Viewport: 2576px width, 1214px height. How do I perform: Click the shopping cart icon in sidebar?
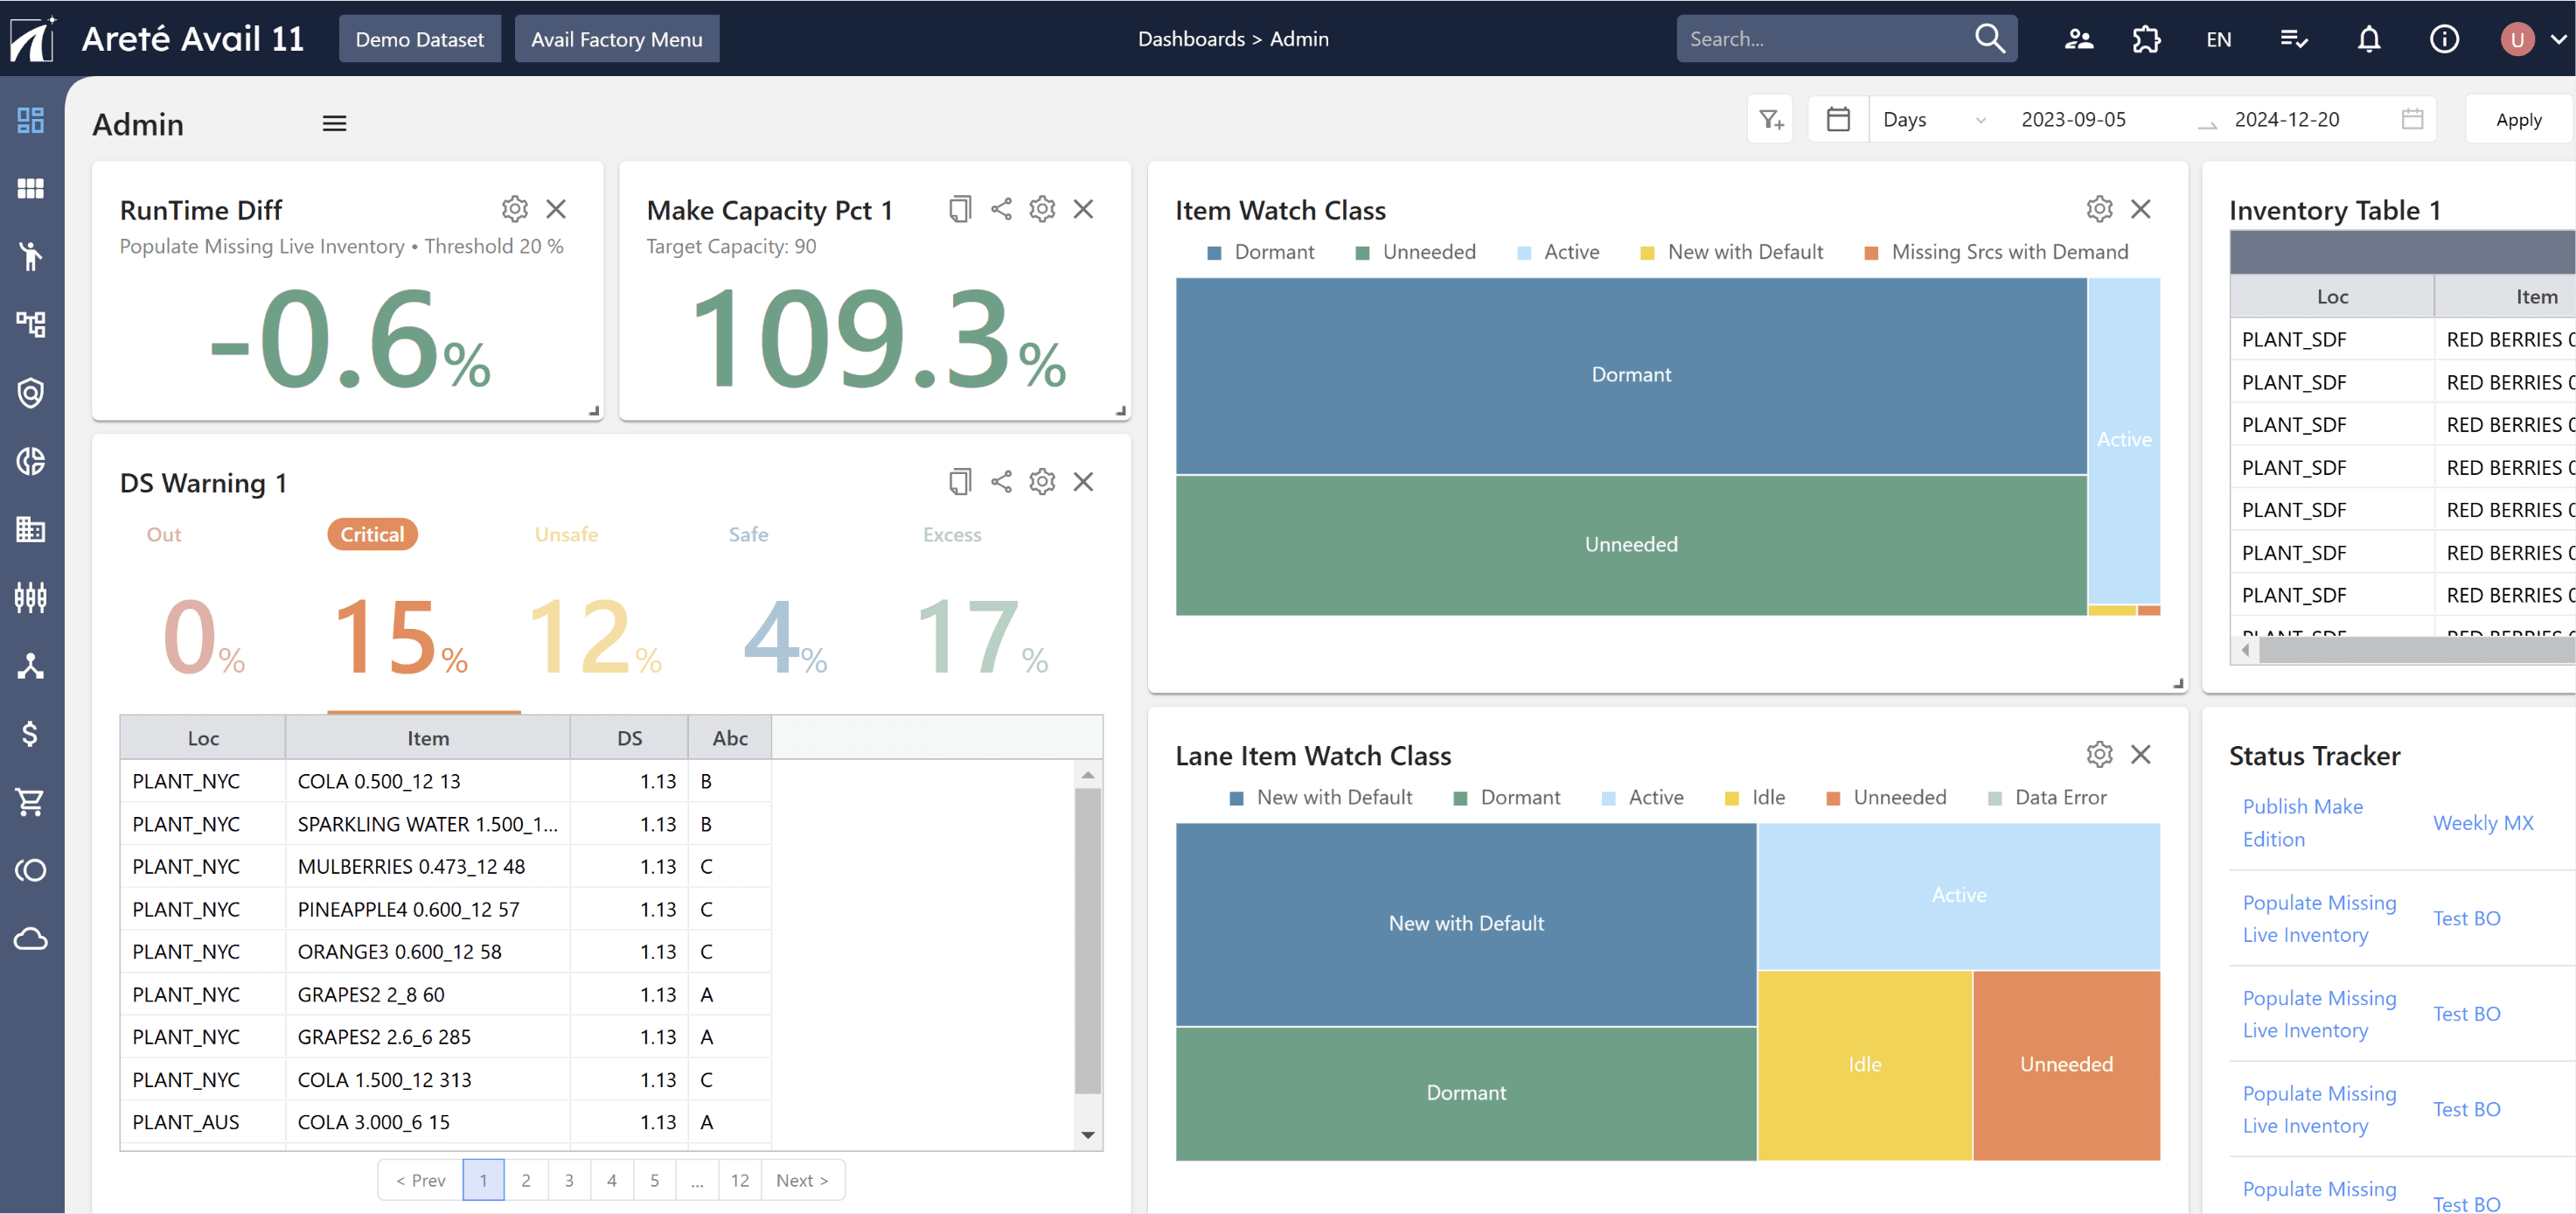(30, 801)
